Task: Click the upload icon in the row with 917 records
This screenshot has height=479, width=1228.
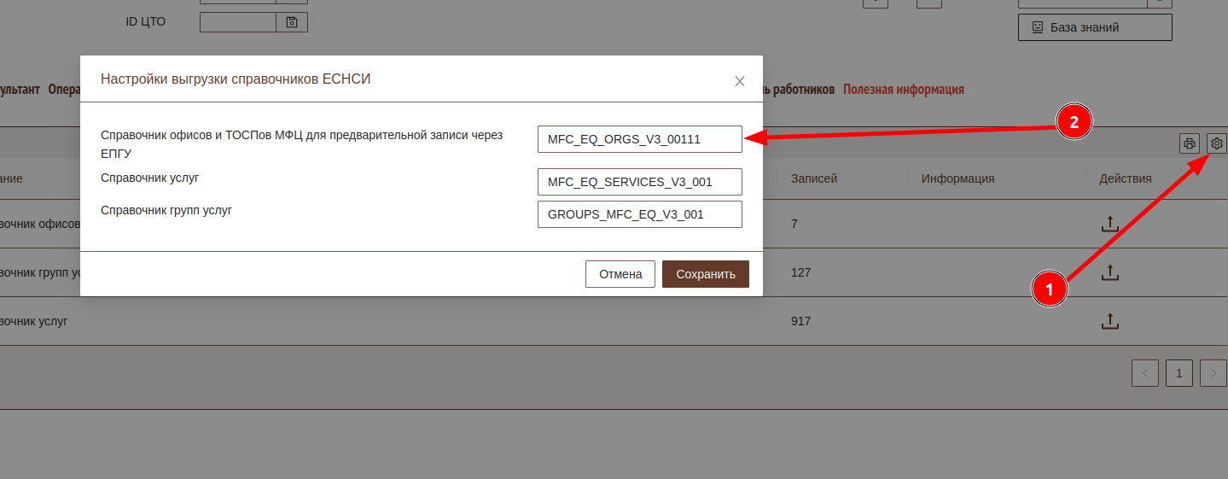Action: [x=1109, y=321]
